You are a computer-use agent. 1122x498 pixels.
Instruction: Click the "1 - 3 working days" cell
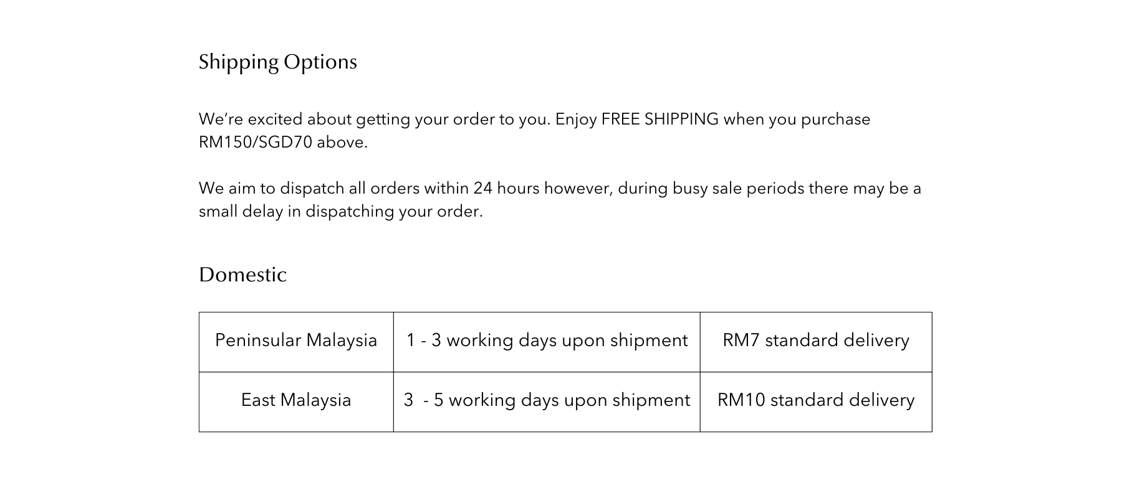[547, 341]
